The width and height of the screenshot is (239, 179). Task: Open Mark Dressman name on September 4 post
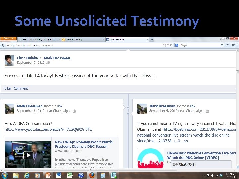[x=162, y=106]
